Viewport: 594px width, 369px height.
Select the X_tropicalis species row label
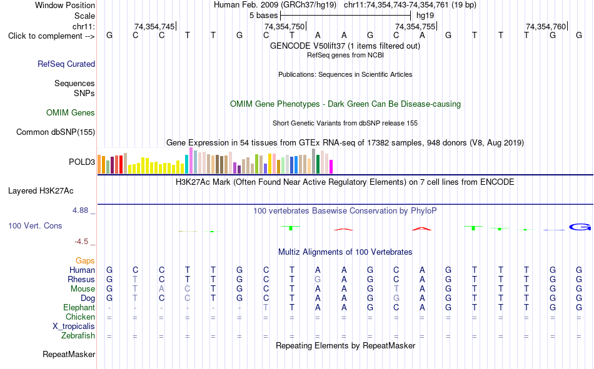point(74,327)
